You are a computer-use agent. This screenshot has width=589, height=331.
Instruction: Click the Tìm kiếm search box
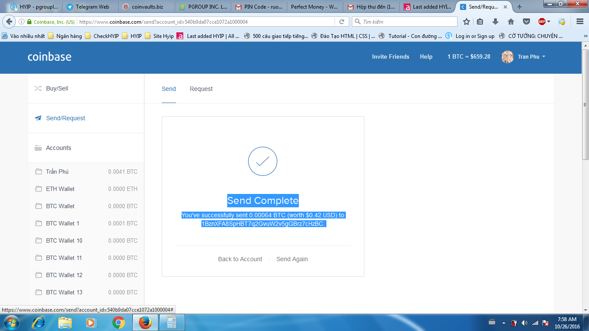click(404, 22)
